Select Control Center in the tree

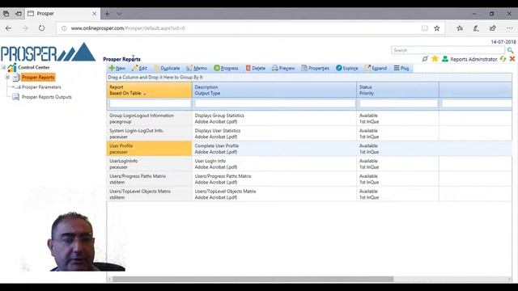click(34, 67)
